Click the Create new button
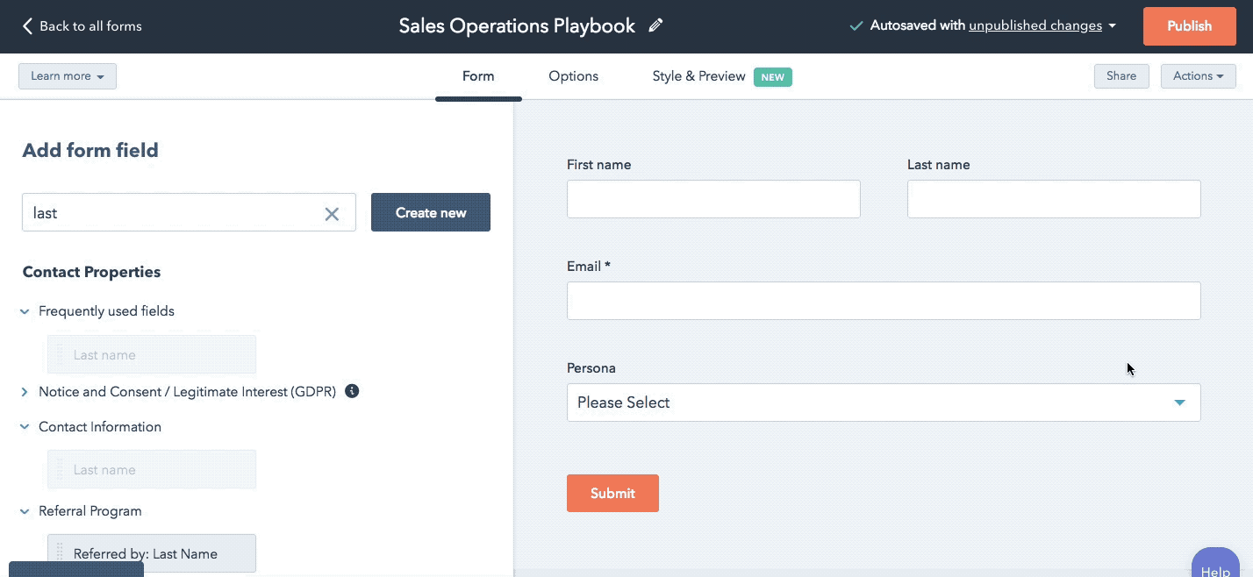1253x577 pixels. [x=430, y=213]
